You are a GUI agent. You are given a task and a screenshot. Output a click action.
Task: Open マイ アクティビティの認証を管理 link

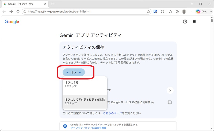coord(88,128)
